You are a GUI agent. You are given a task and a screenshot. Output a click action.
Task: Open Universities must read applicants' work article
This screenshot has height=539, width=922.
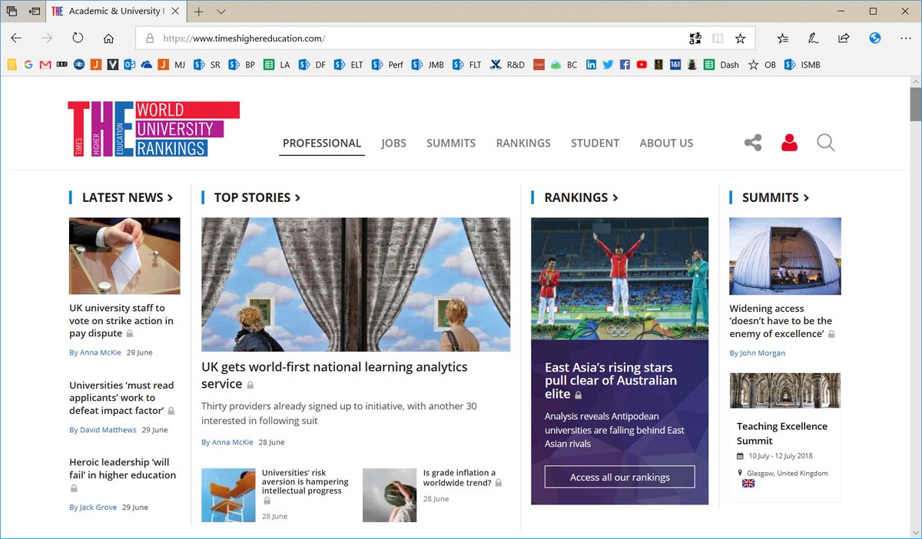coord(122,398)
